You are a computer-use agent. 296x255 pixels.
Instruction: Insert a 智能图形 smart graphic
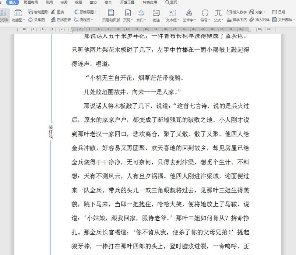tap(38, 12)
